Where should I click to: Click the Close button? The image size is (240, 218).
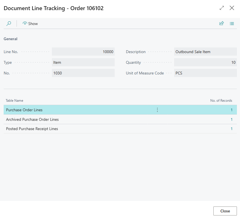[225, 211]
